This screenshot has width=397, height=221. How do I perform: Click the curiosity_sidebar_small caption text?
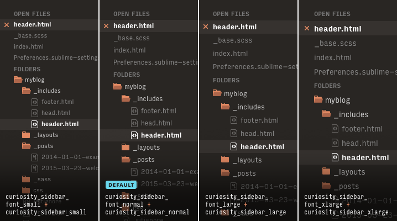[46, 212]
